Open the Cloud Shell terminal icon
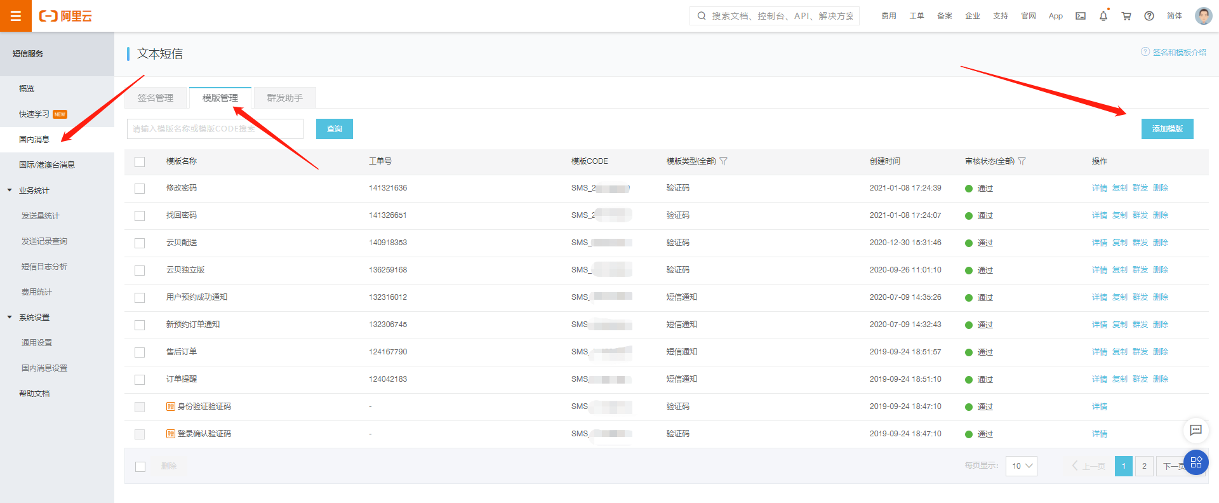The height and width of the screenshot is (503, 1219). 1080,16
